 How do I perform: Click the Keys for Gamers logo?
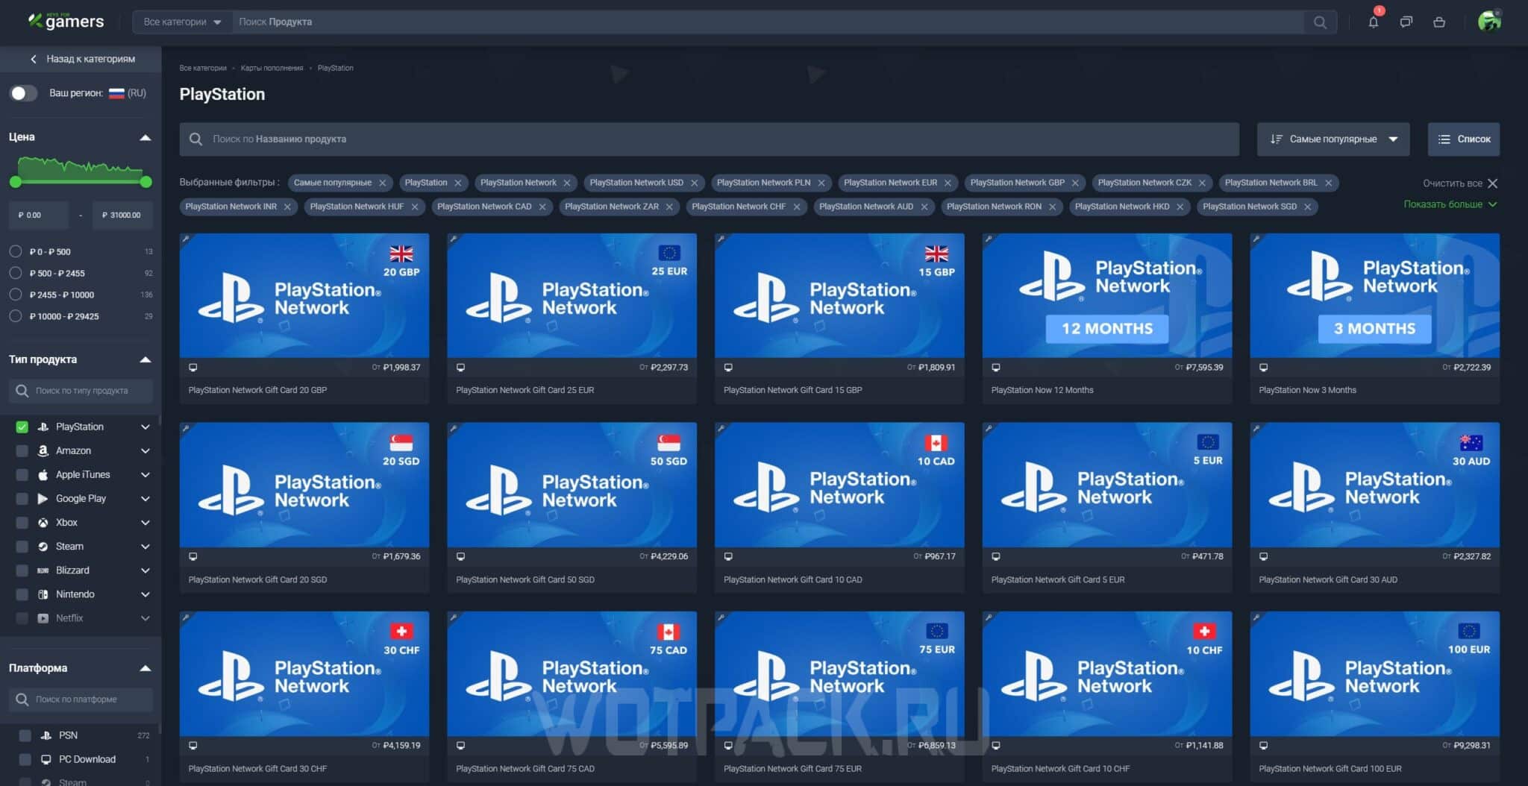point(66,21)
